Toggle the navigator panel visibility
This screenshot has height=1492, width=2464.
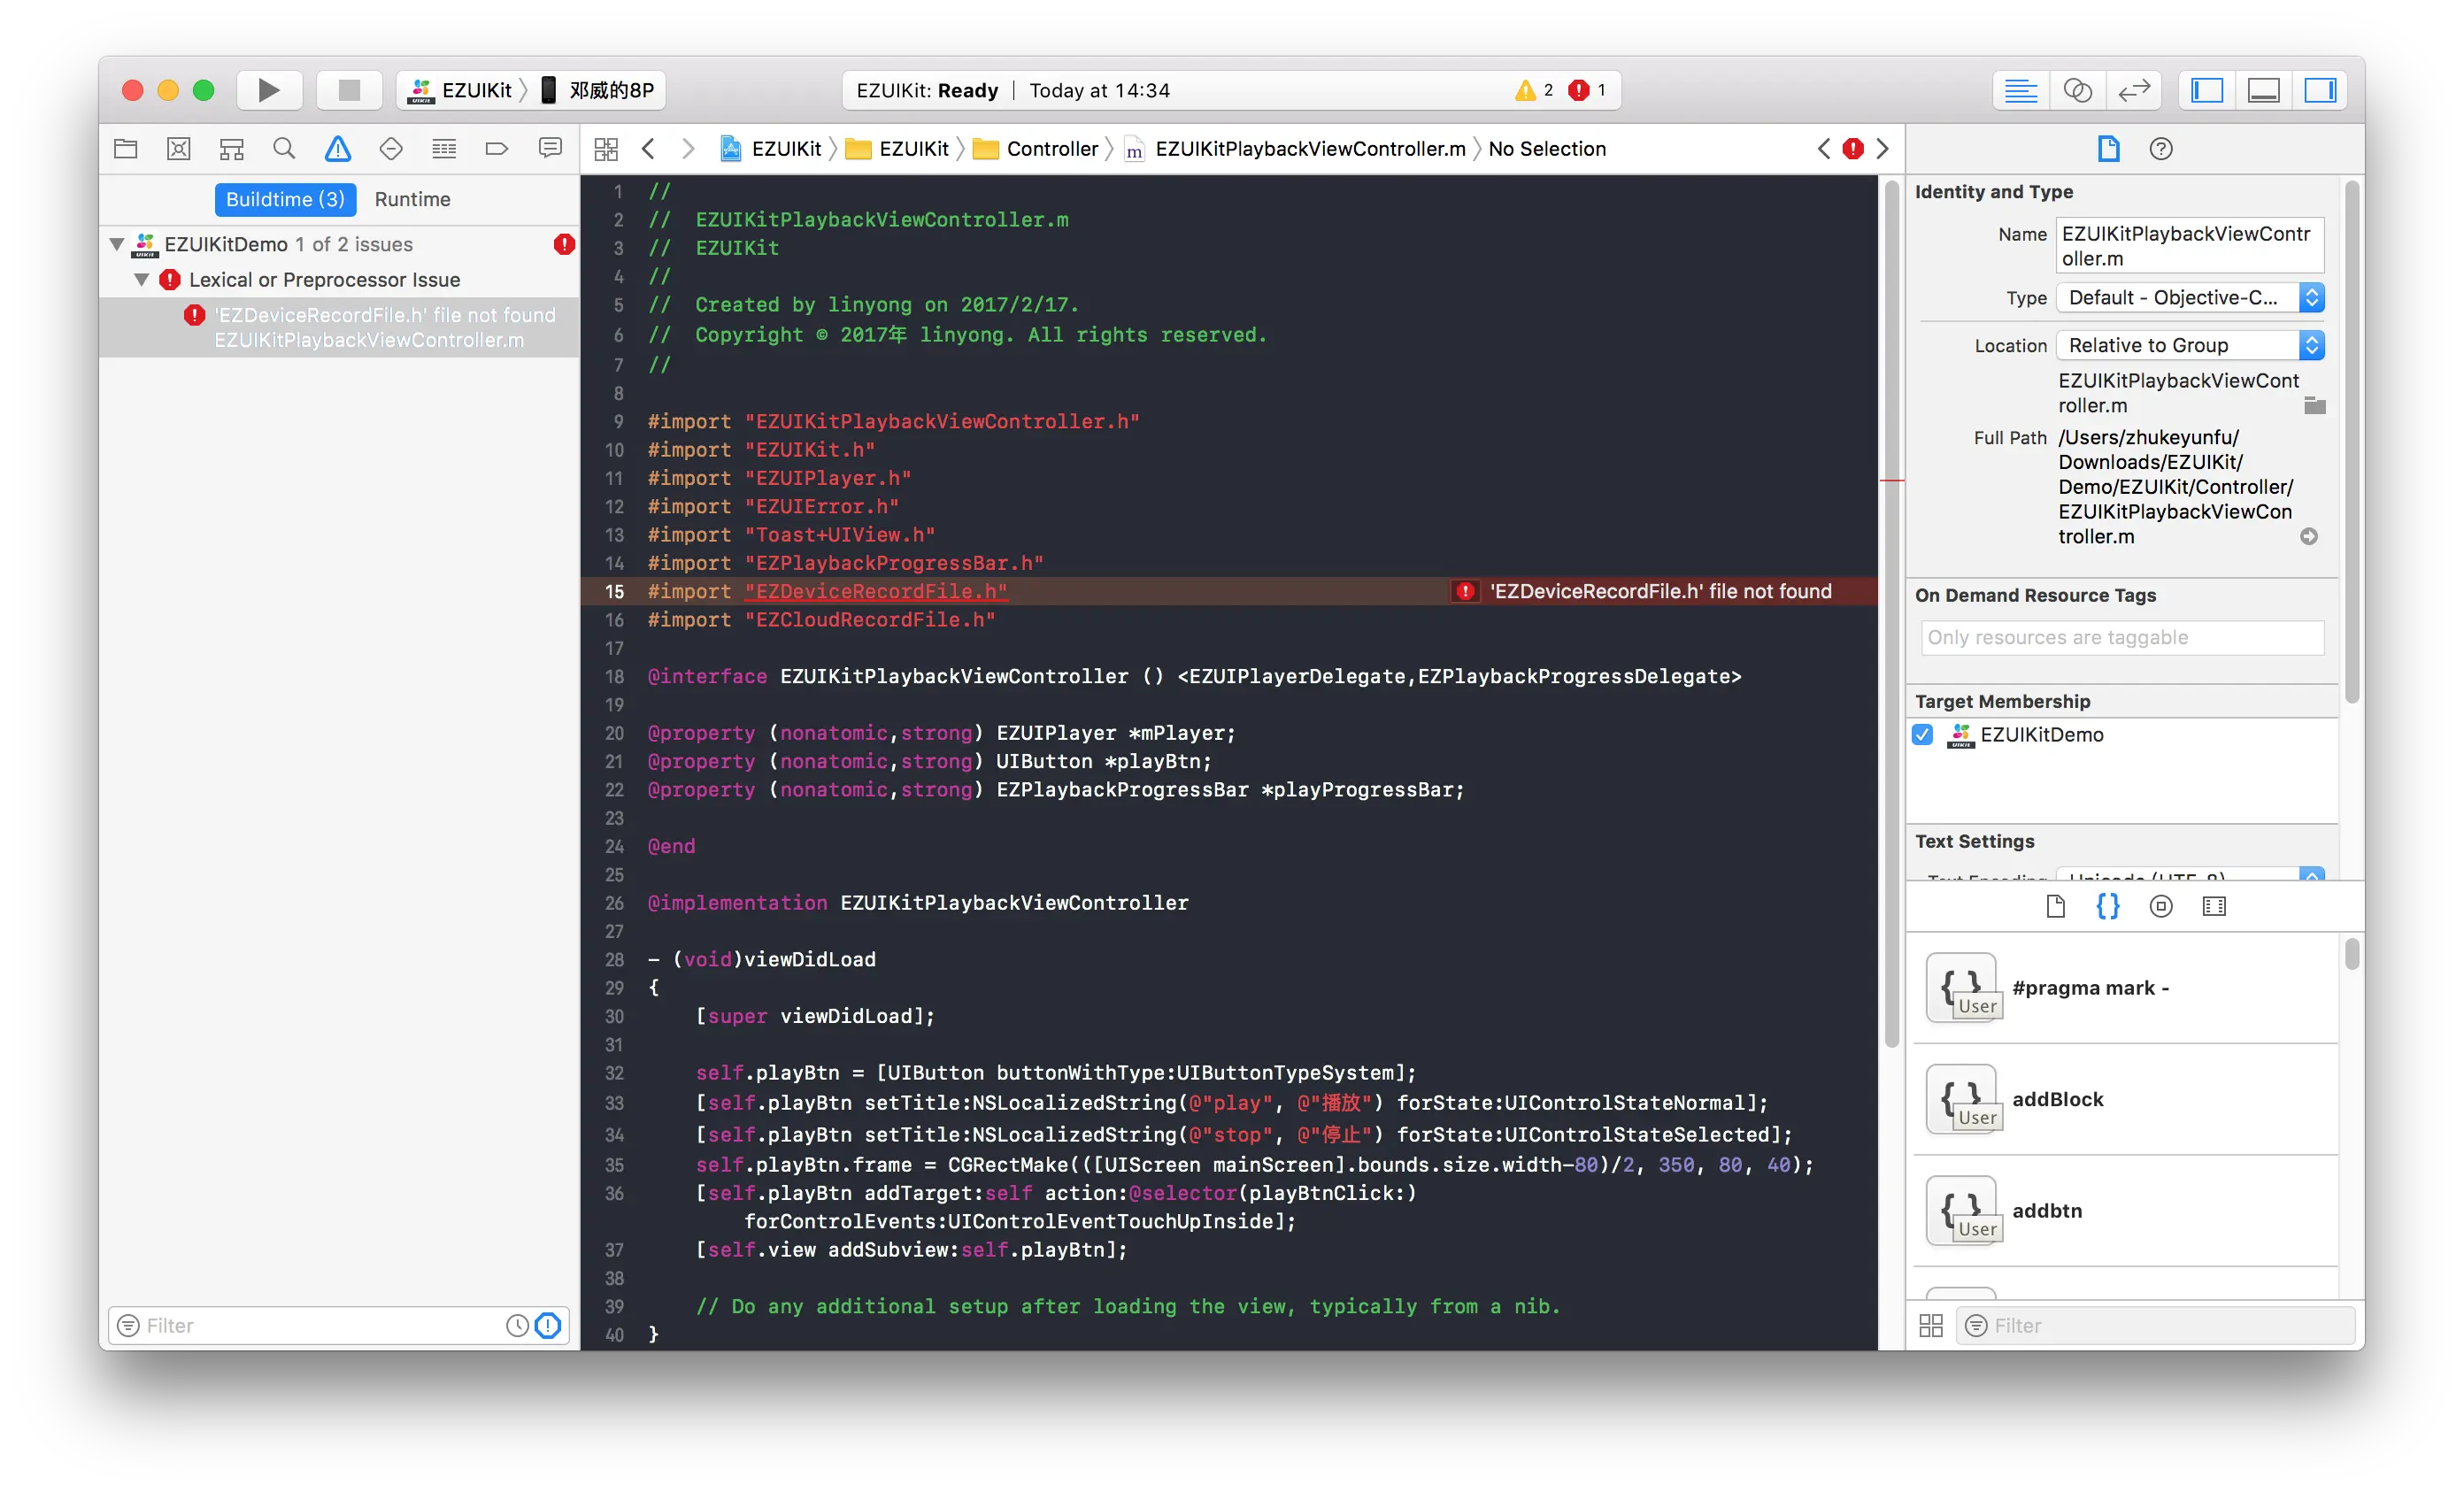(2207, 90)
